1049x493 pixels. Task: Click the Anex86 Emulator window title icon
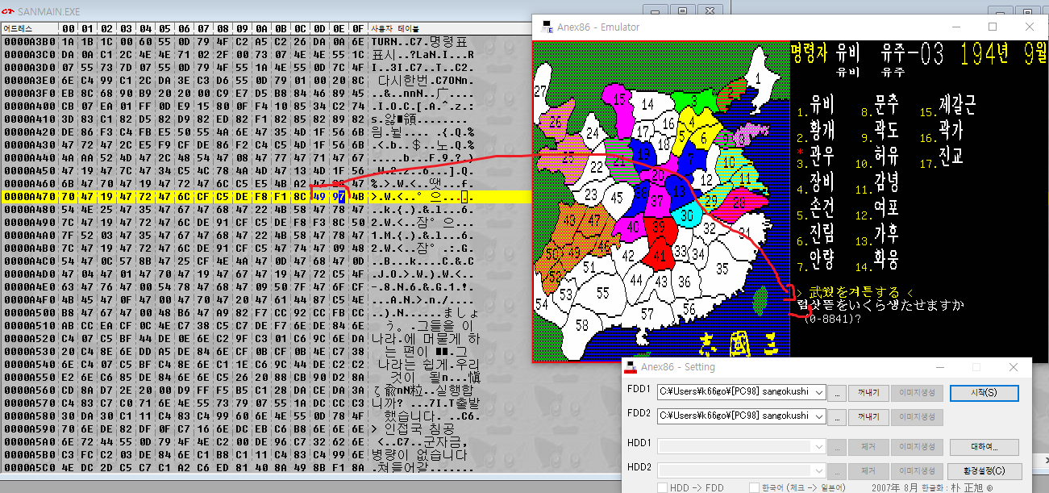[547, 27]
